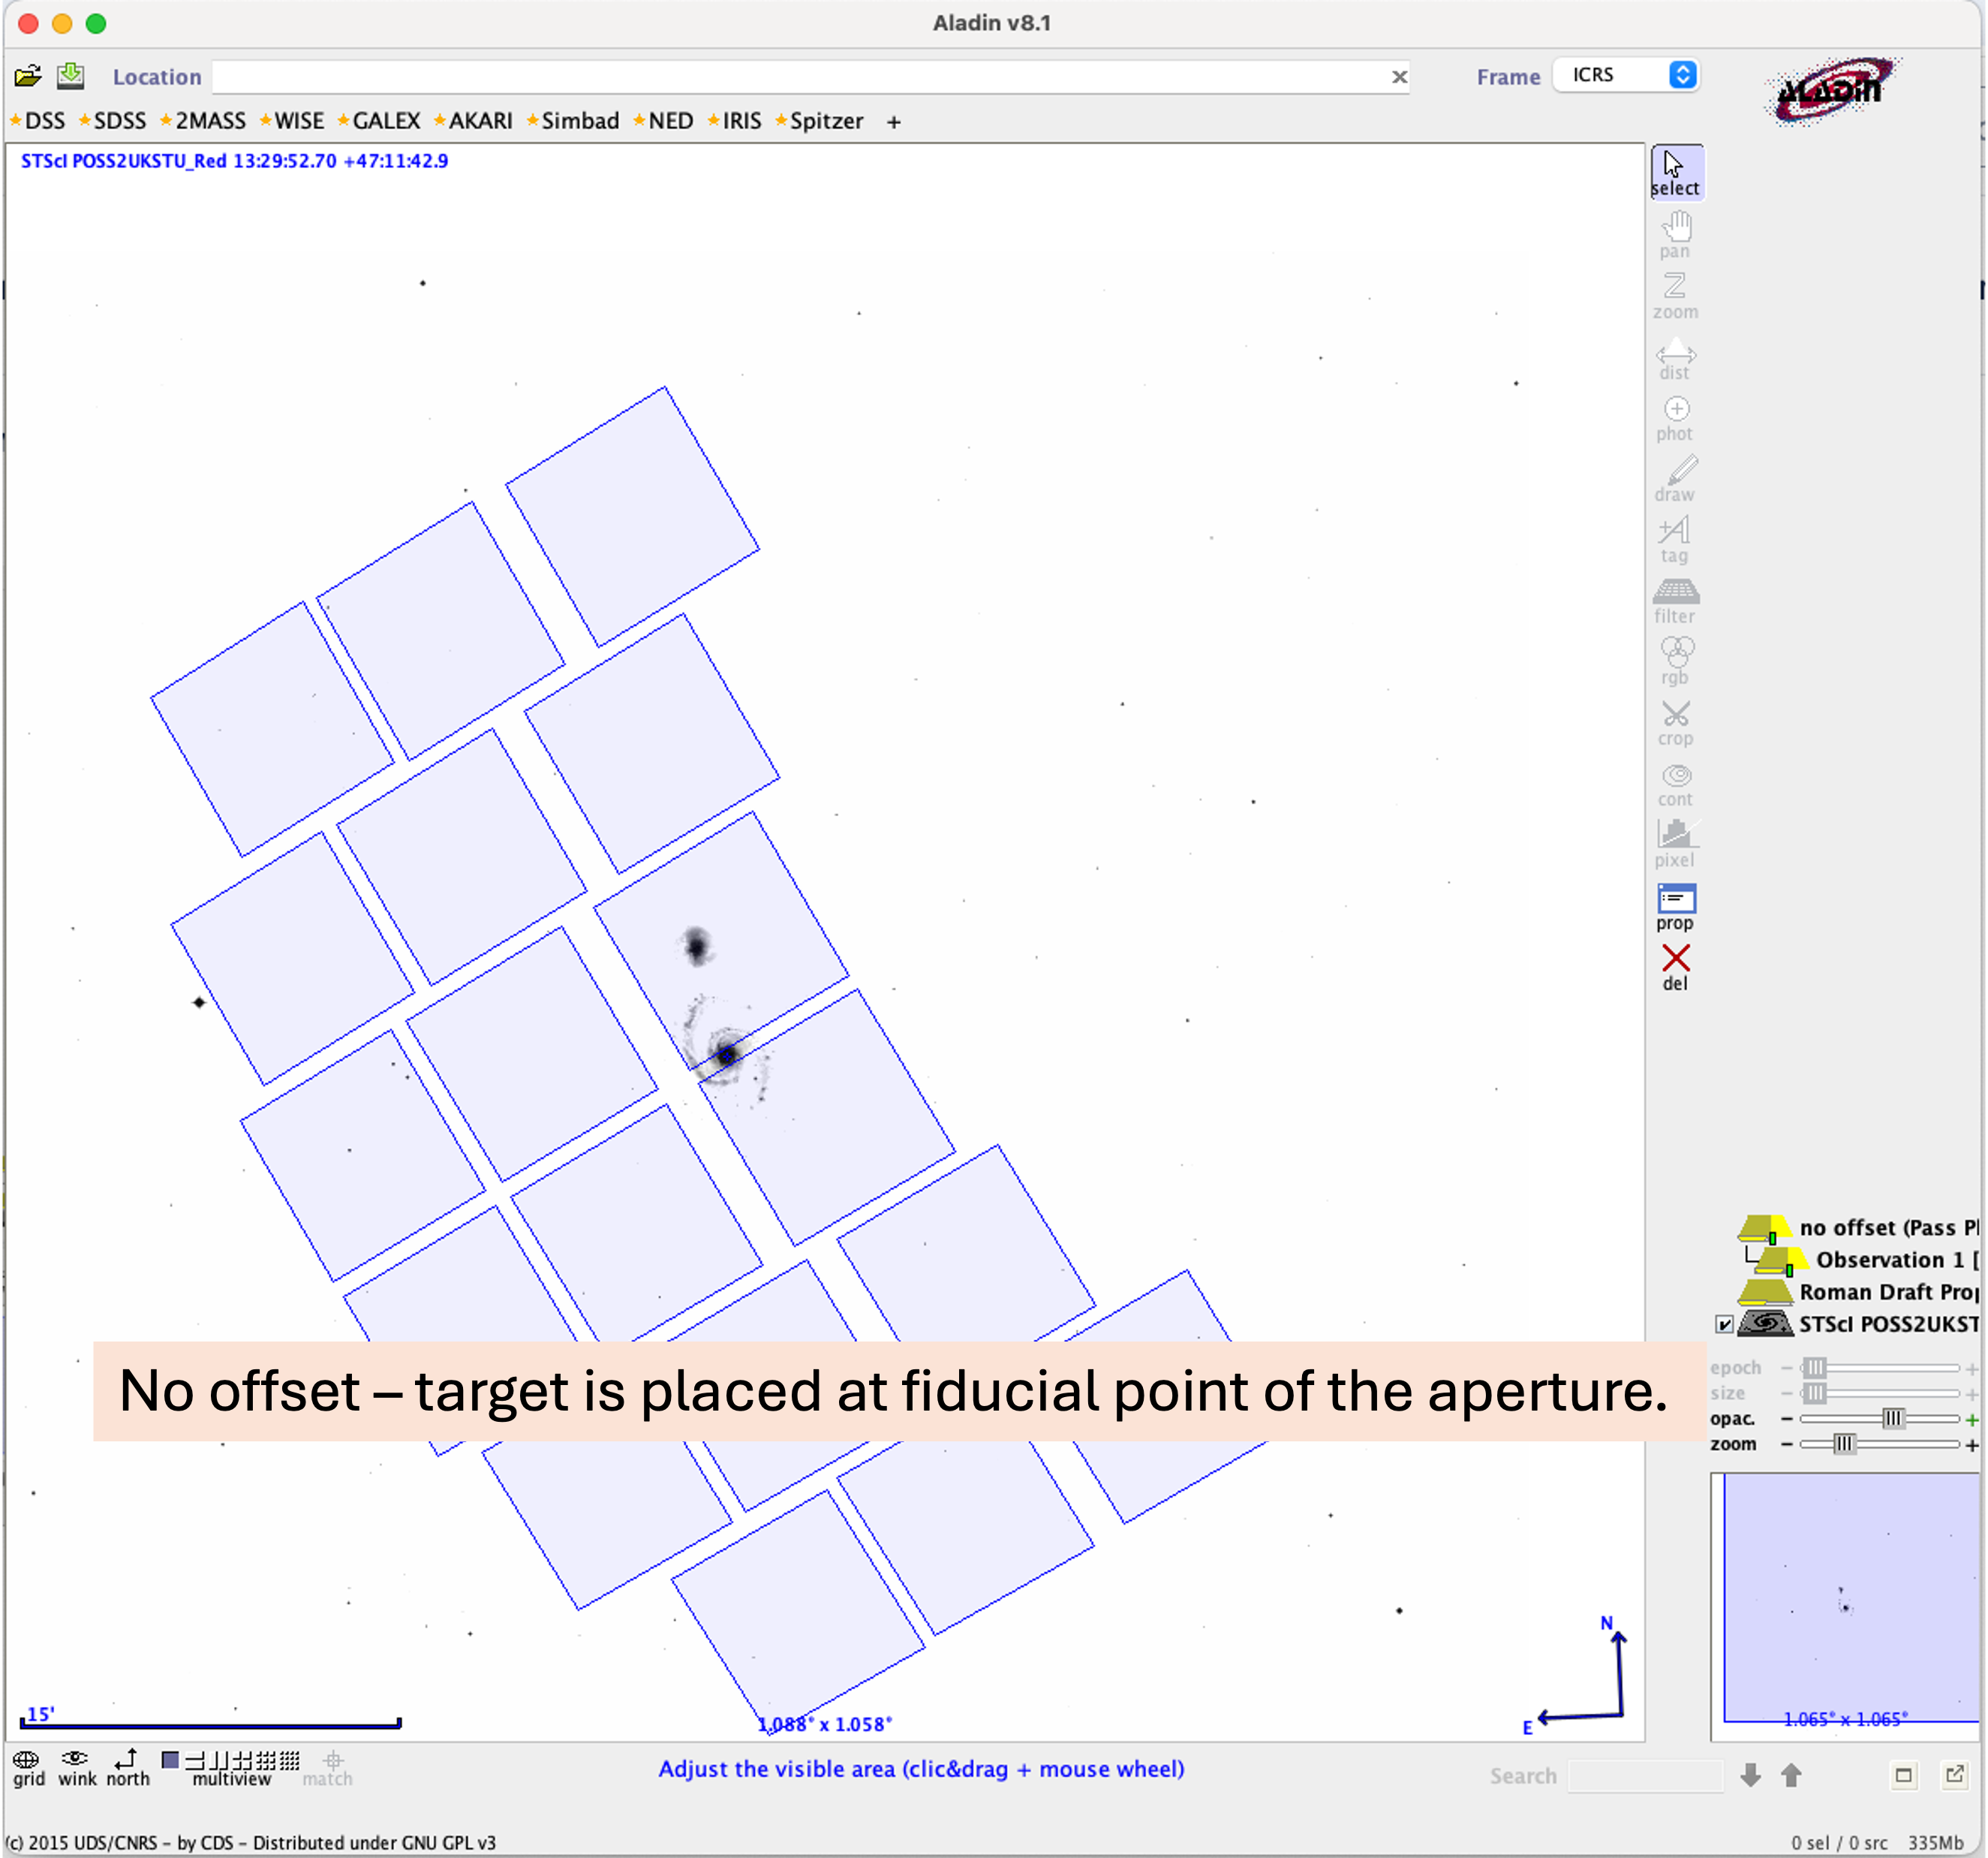Adjust the opac opacity slider
1988x1858 pixels.
(x=1893, y=1419)
